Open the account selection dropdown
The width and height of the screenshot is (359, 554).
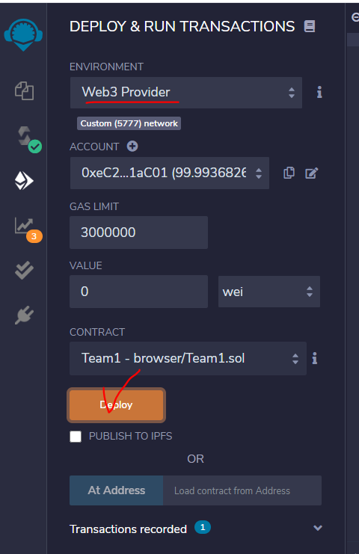(170, 173)
